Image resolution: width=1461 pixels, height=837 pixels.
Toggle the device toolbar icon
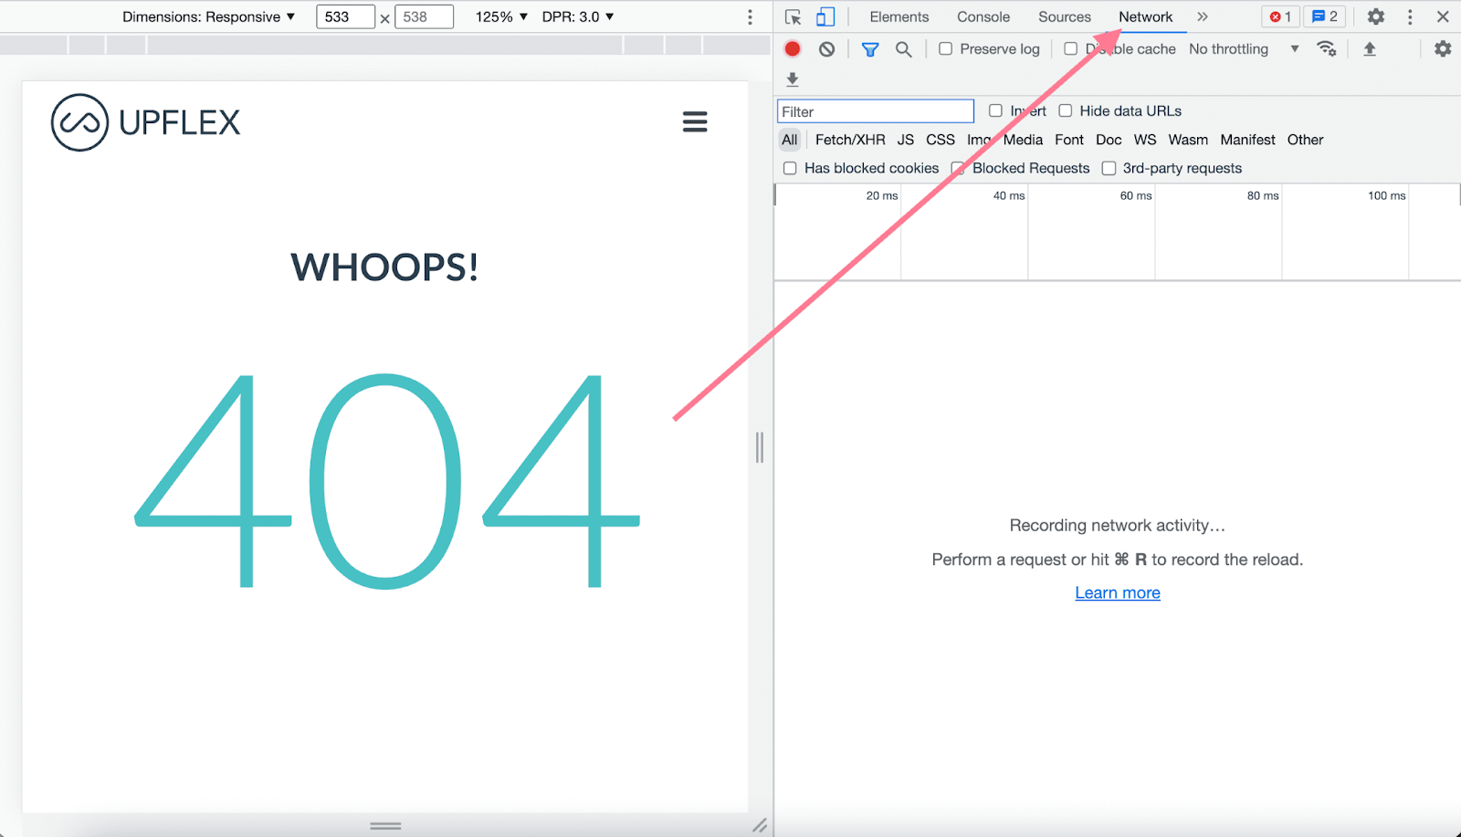(x=825, y=17)
